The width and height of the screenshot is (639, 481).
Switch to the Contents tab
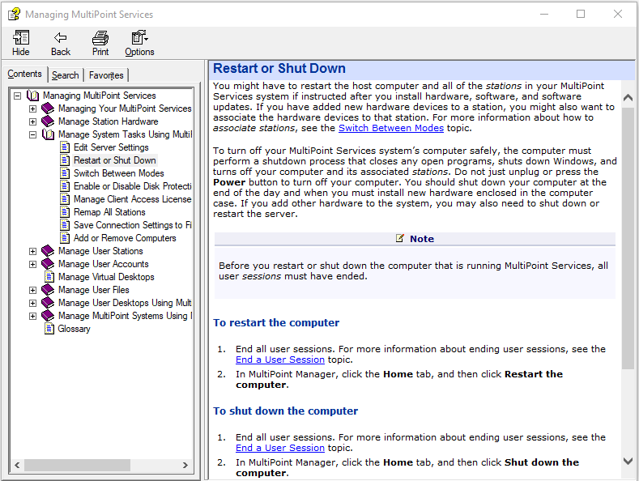pyautogui.click(x=25, y=74)
